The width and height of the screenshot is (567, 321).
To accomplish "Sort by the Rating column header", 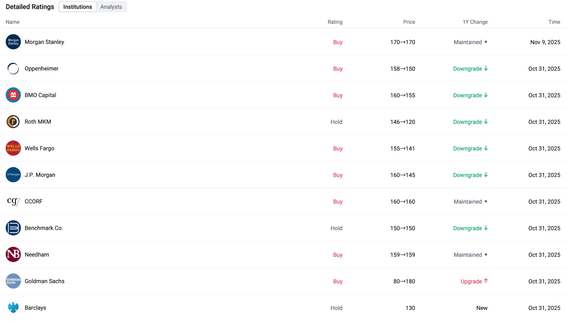I will click(x=335, y=22).
